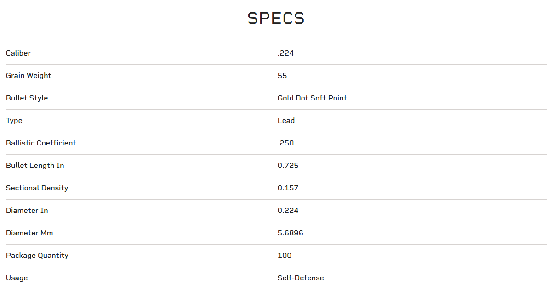The image size is (553, 284).
Task: Click the Type row label
Action: [14, 121]
